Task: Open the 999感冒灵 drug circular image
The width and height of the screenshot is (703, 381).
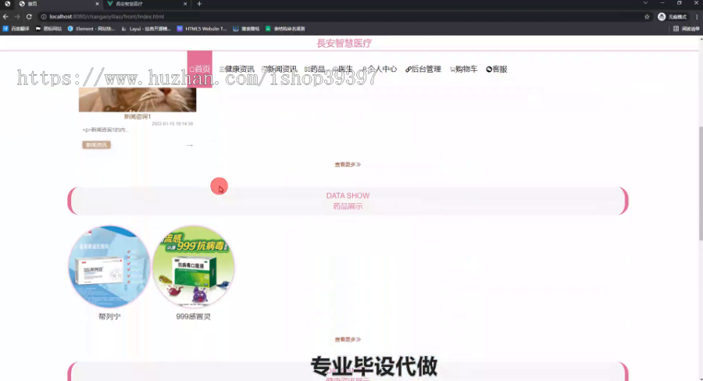Action: pos(193,267)
